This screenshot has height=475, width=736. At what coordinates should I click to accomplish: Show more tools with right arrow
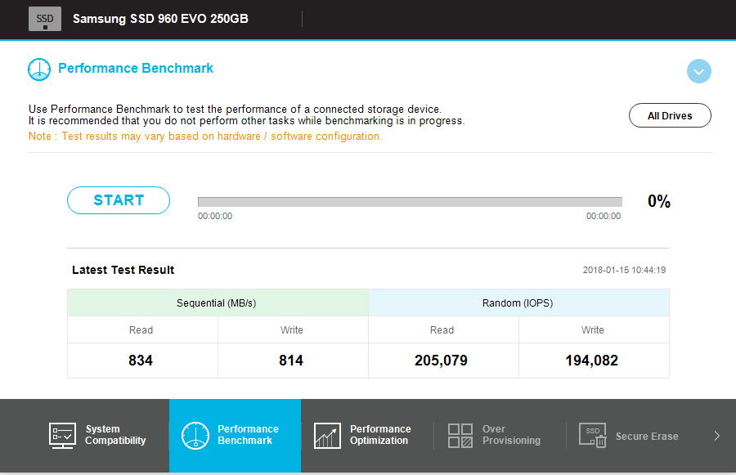pyautogui.click(x=716, y=436)
